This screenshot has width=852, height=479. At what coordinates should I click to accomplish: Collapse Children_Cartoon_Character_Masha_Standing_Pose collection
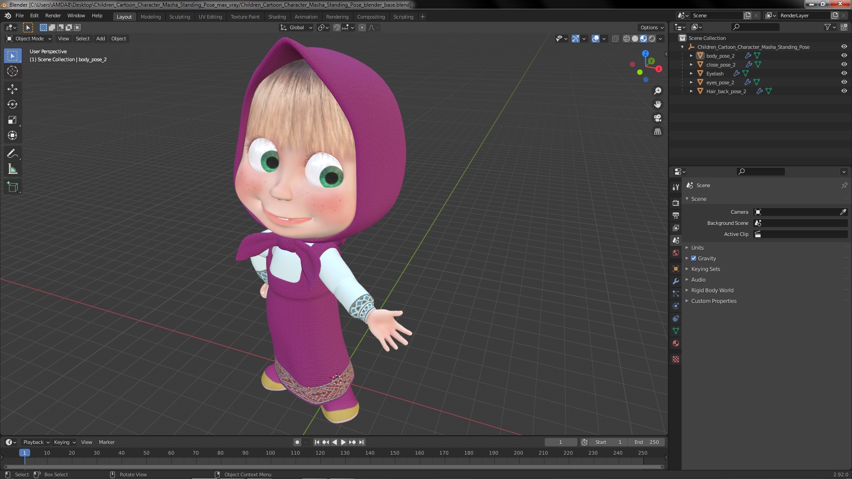tap(682, 47)
